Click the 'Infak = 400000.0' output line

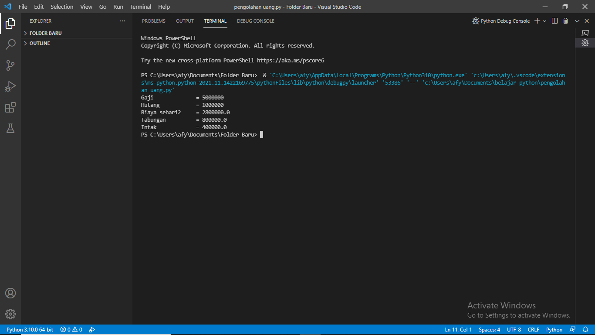point(184,127)
